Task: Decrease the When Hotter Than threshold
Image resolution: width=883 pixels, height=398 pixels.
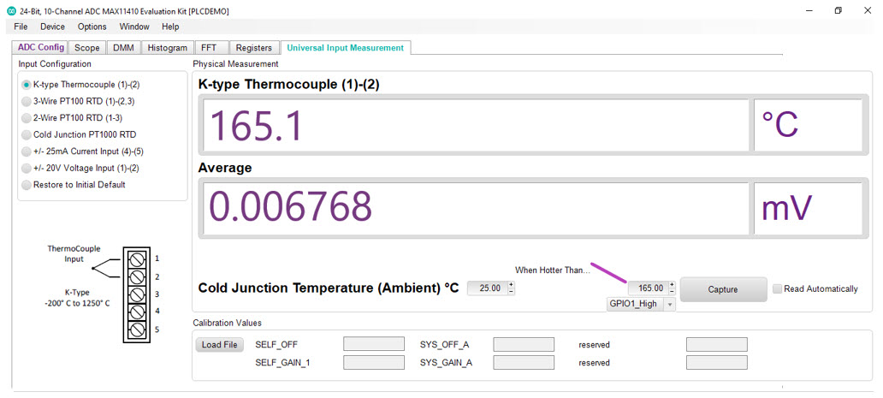Action: (672, 291)
